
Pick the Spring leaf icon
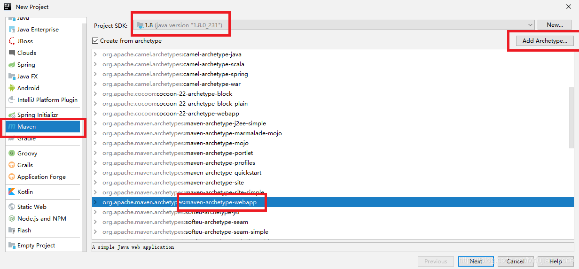pos(12,65)
